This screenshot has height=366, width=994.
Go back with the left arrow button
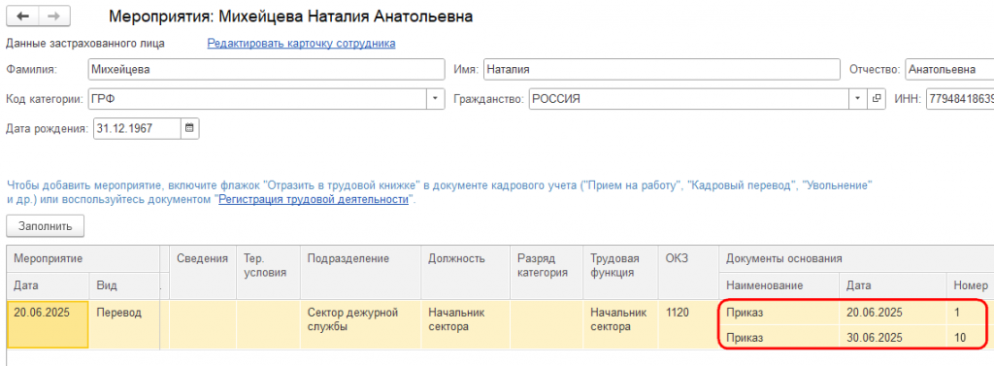pos(23,17)
